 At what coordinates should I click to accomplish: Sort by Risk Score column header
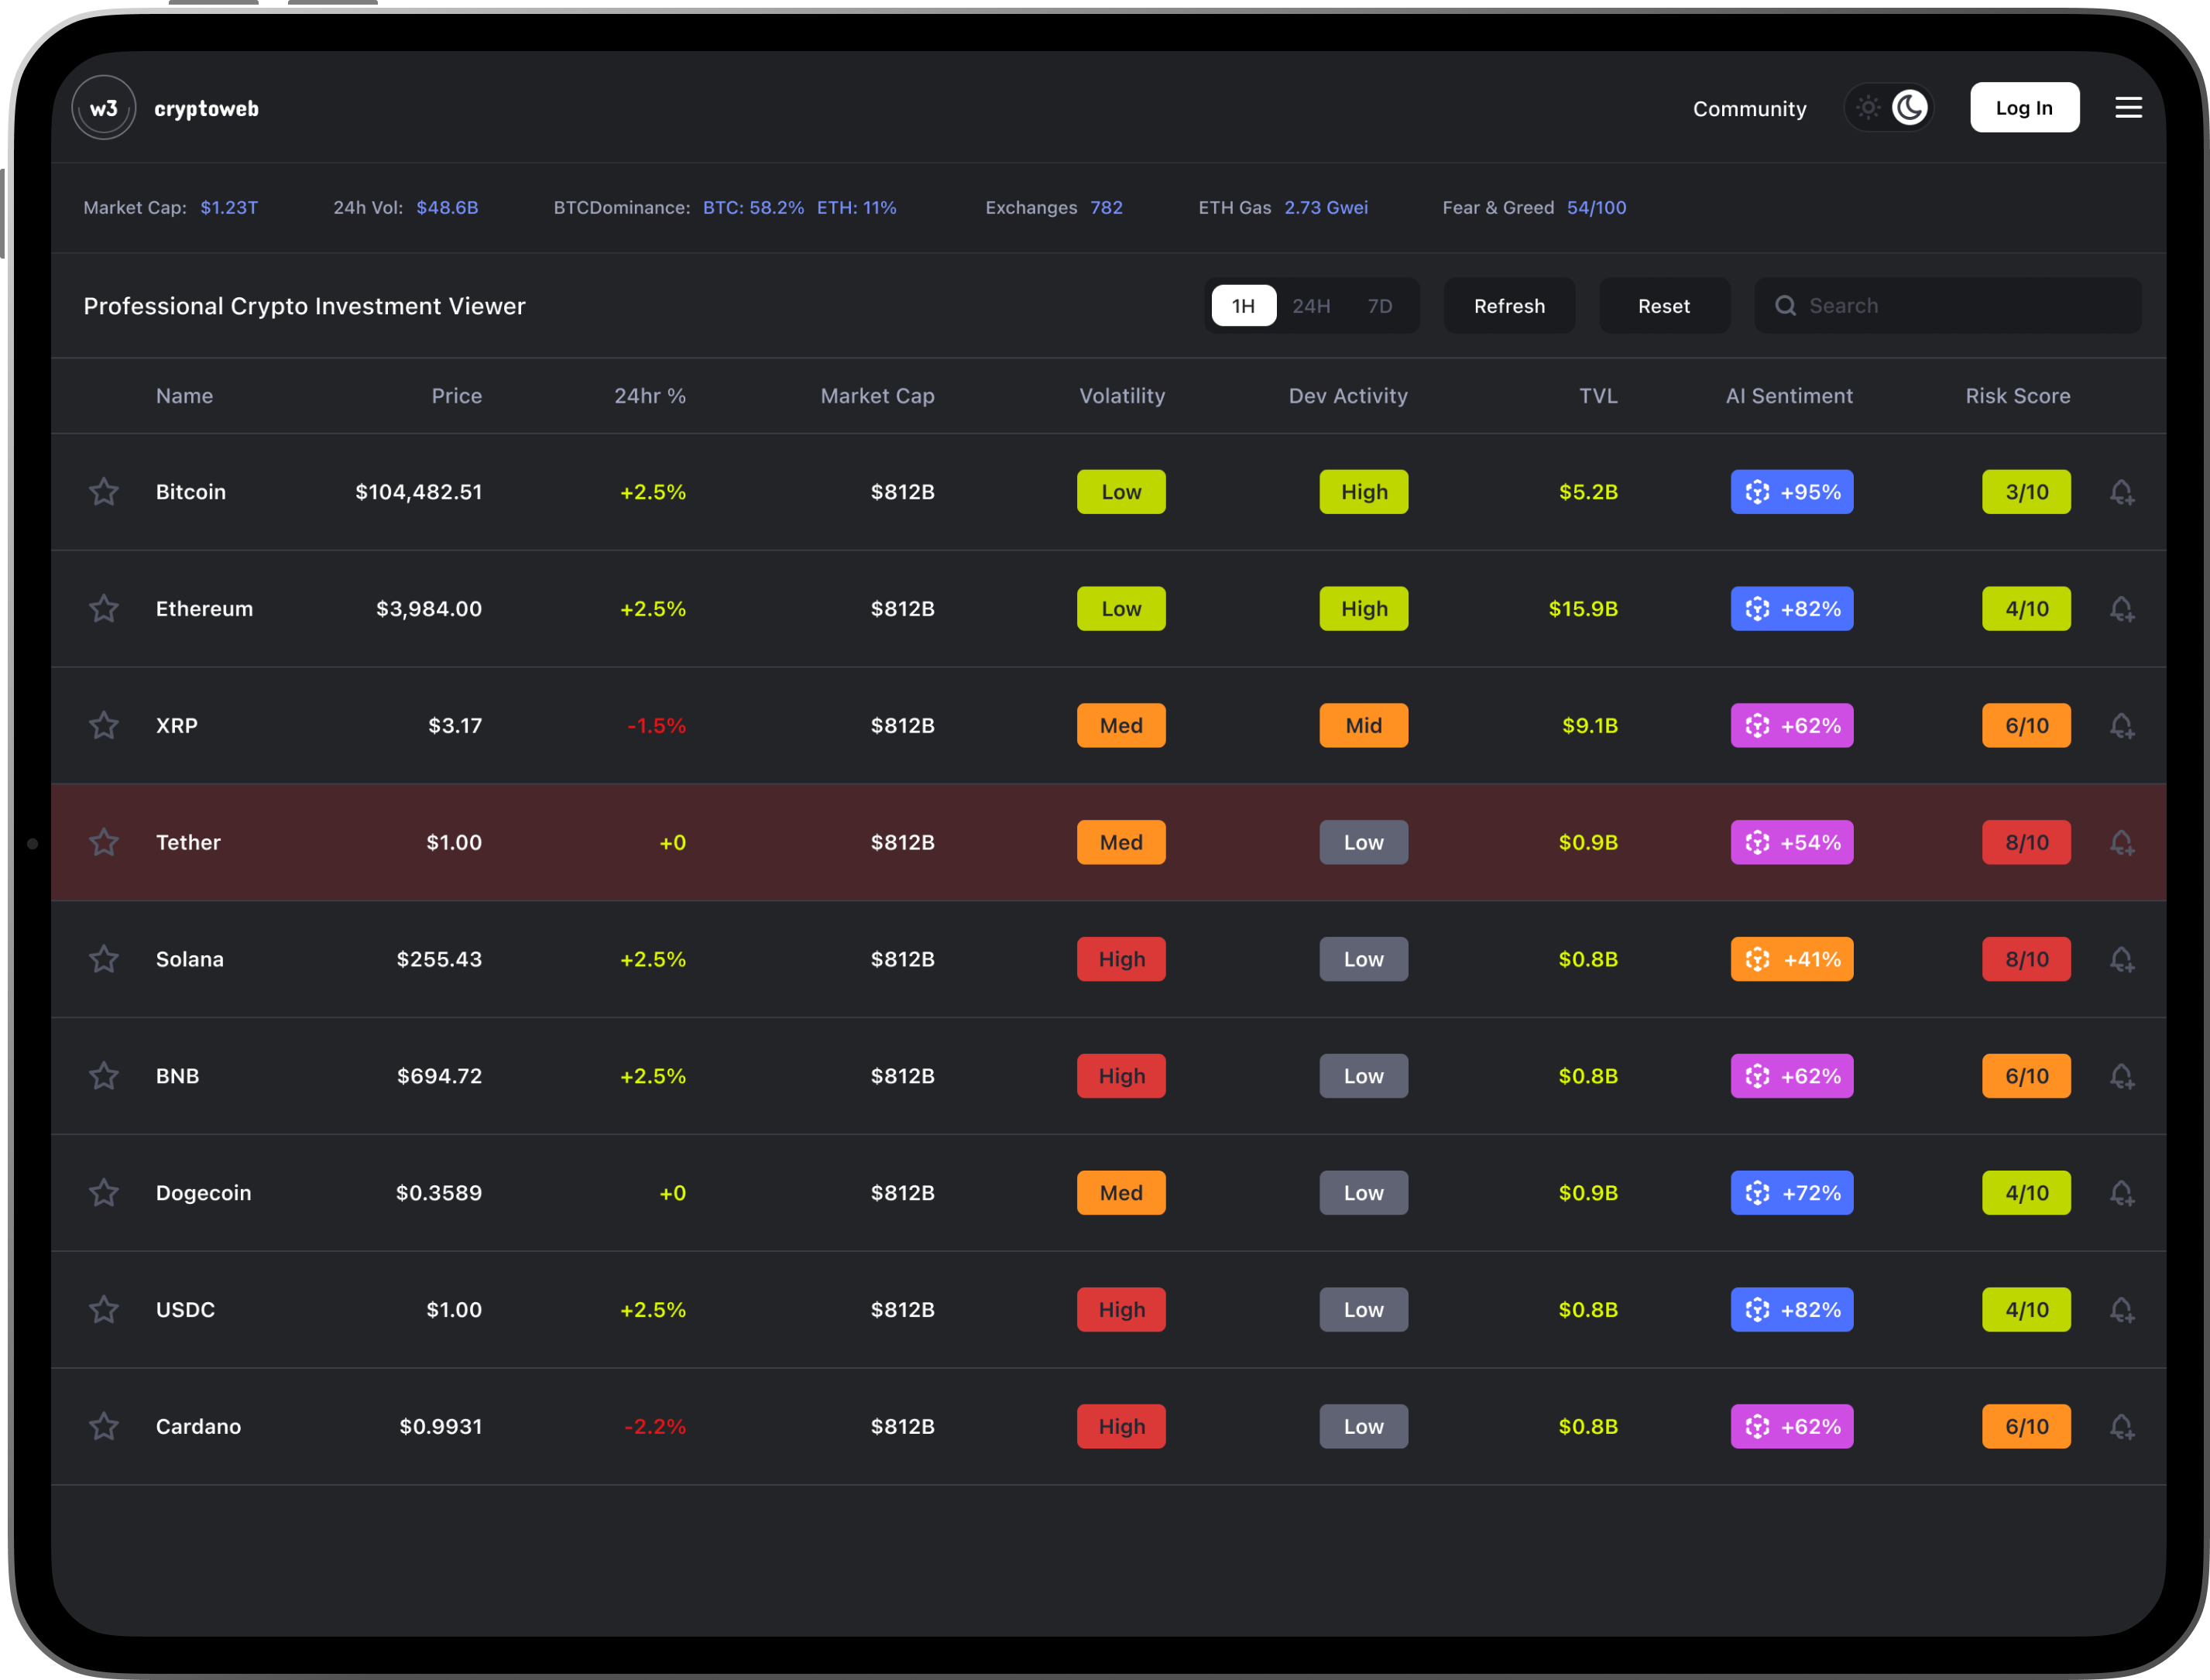pos(2017,396)
